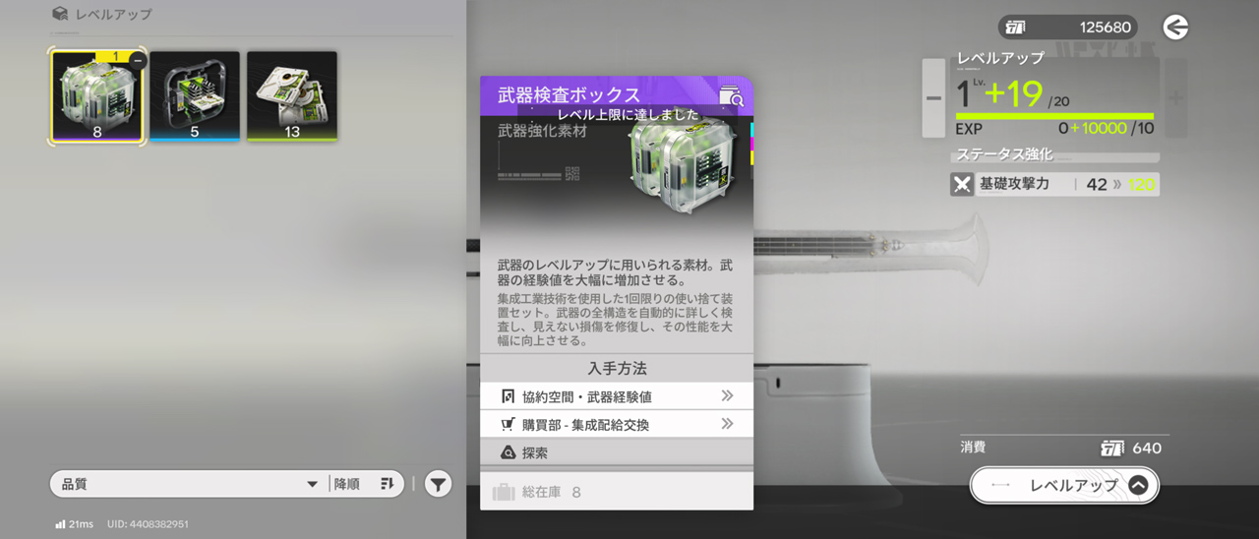
Task: Open the 品質 sort dropdown
Action: point(187,484)
